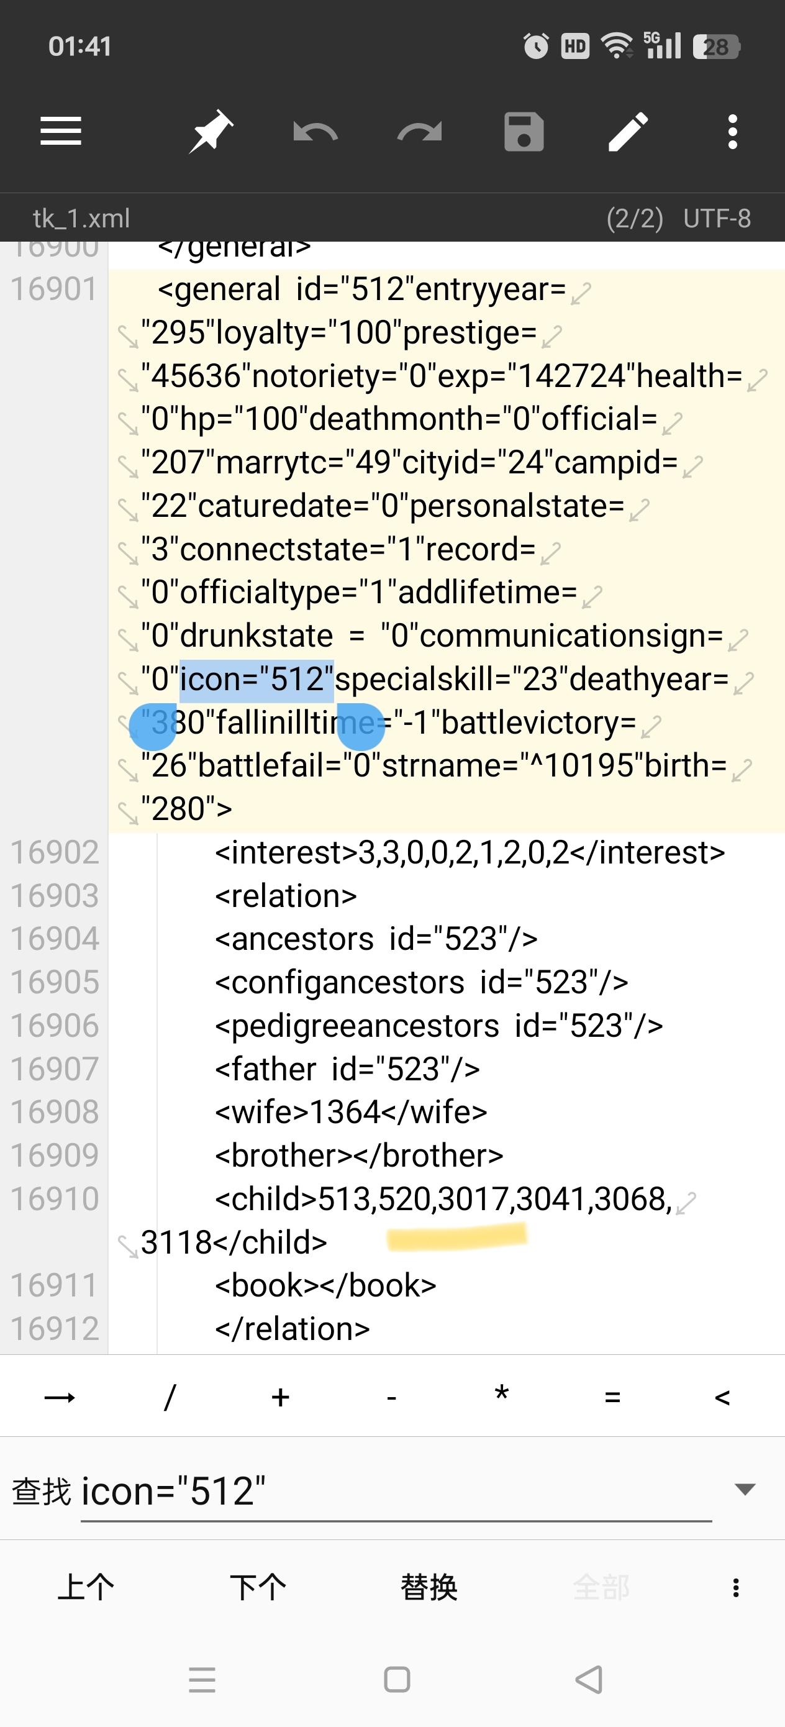Toggle edit mode with pencil icon

coord(628,132)
